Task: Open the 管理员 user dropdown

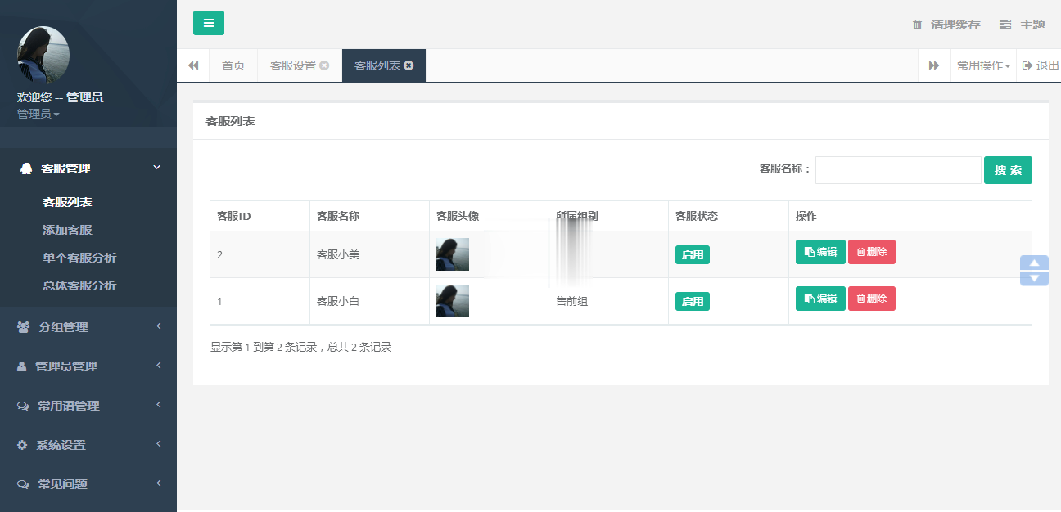Action: coord(38,114)
